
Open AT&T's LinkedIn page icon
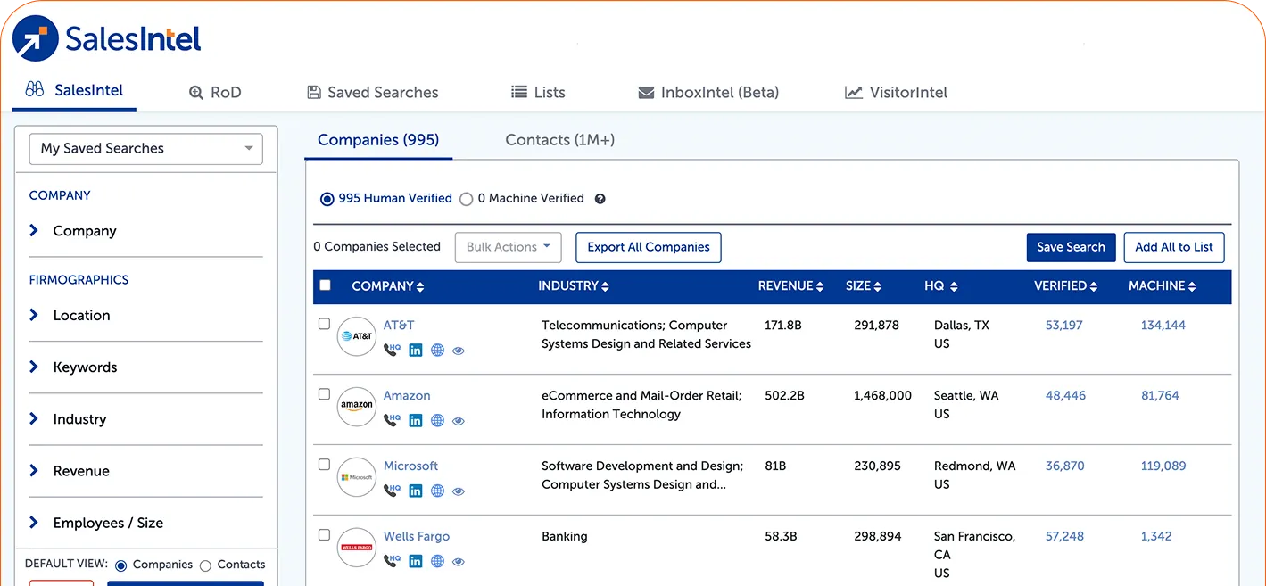(415, 350)
